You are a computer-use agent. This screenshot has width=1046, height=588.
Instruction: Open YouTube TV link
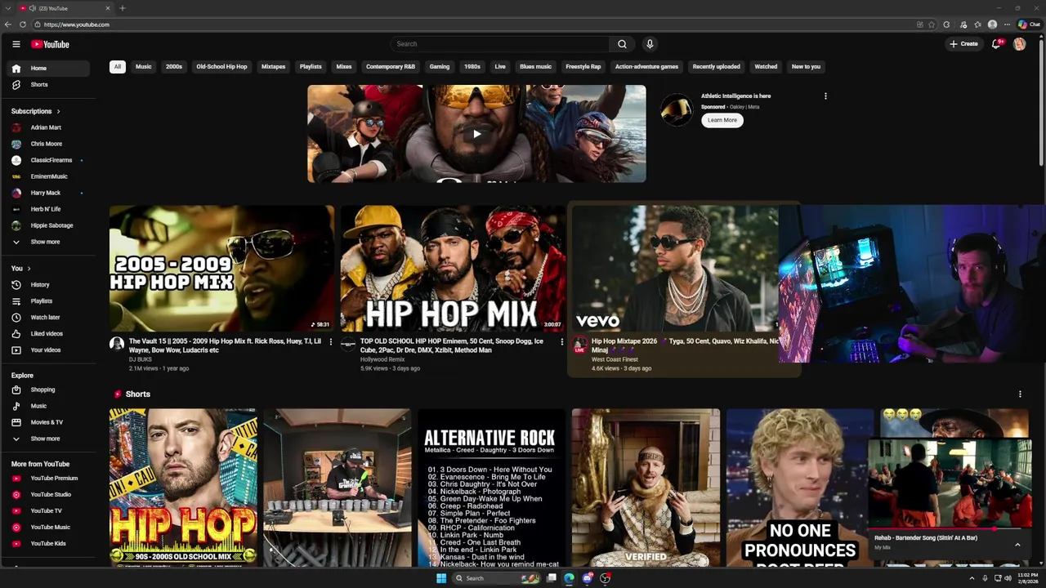coord(48,511)
